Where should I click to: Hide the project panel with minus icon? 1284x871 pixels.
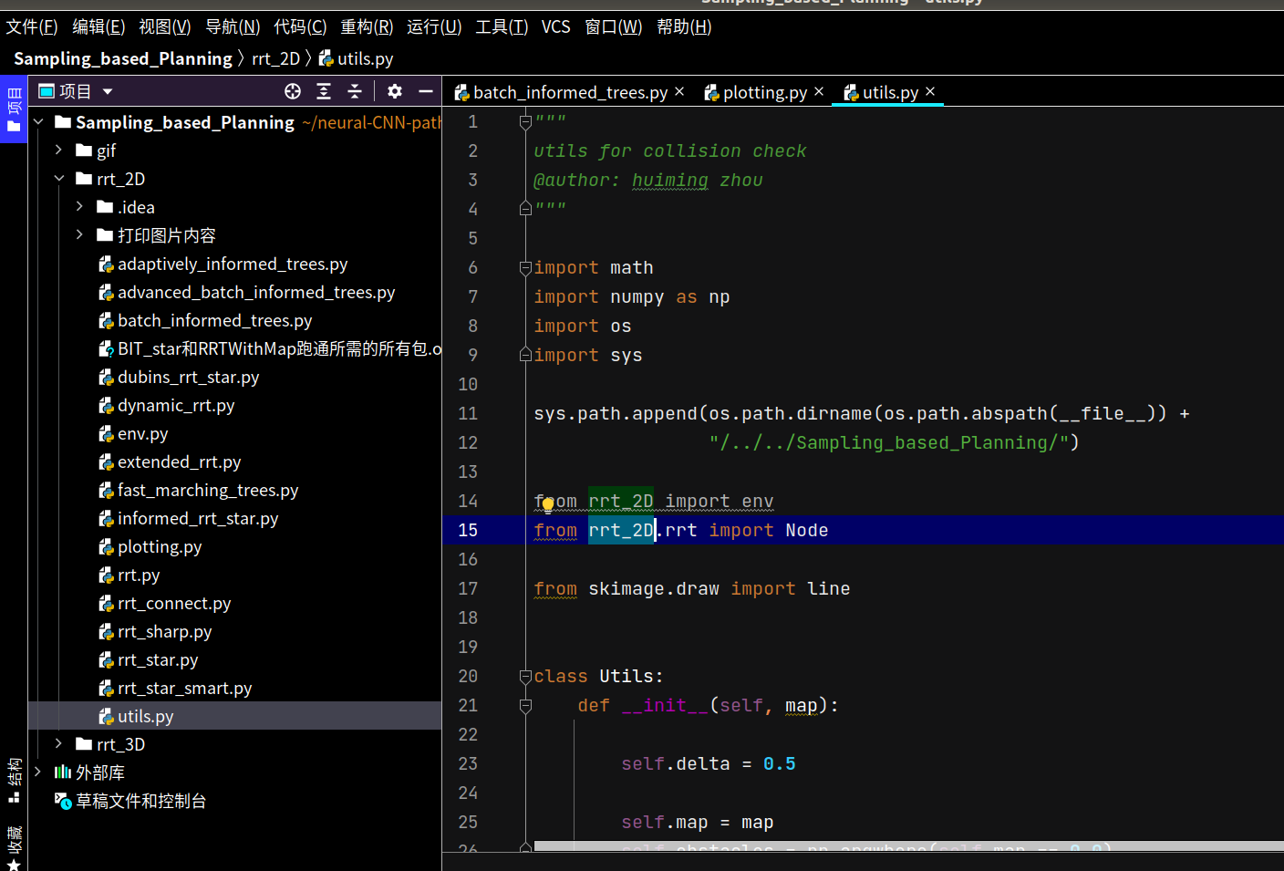pos(426,91)
